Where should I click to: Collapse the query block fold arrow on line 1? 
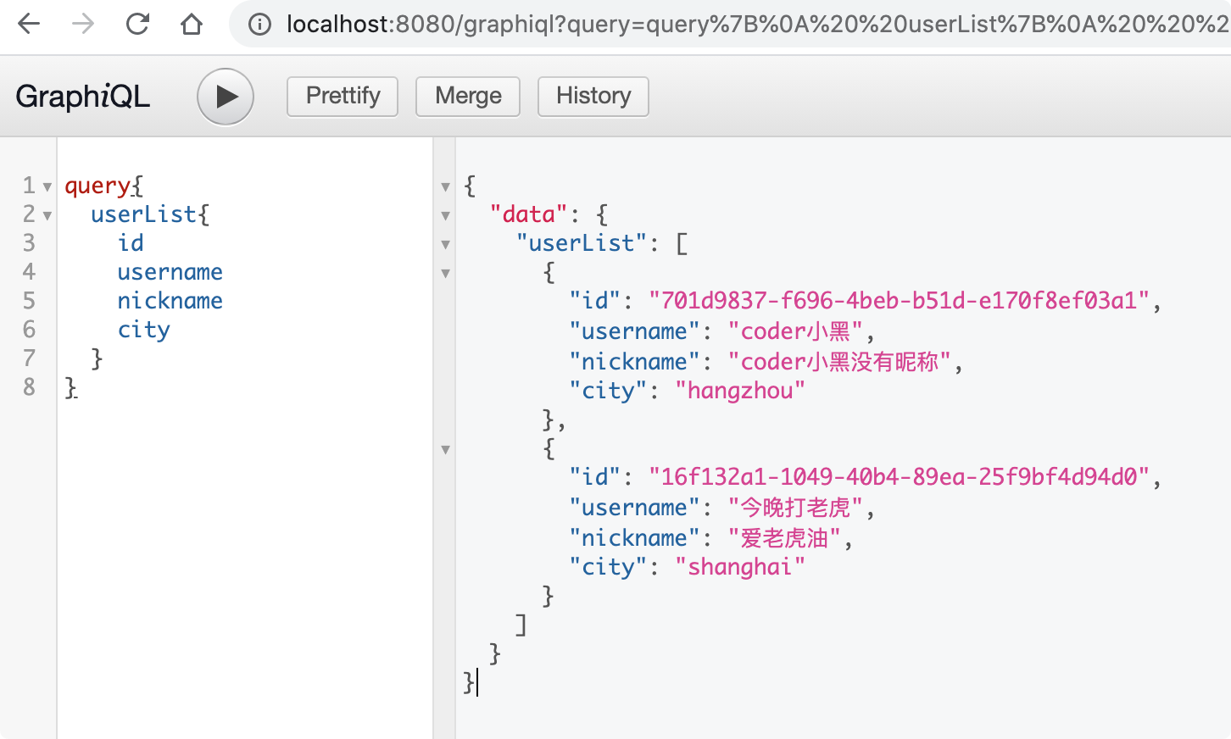(x=47, y=186)
